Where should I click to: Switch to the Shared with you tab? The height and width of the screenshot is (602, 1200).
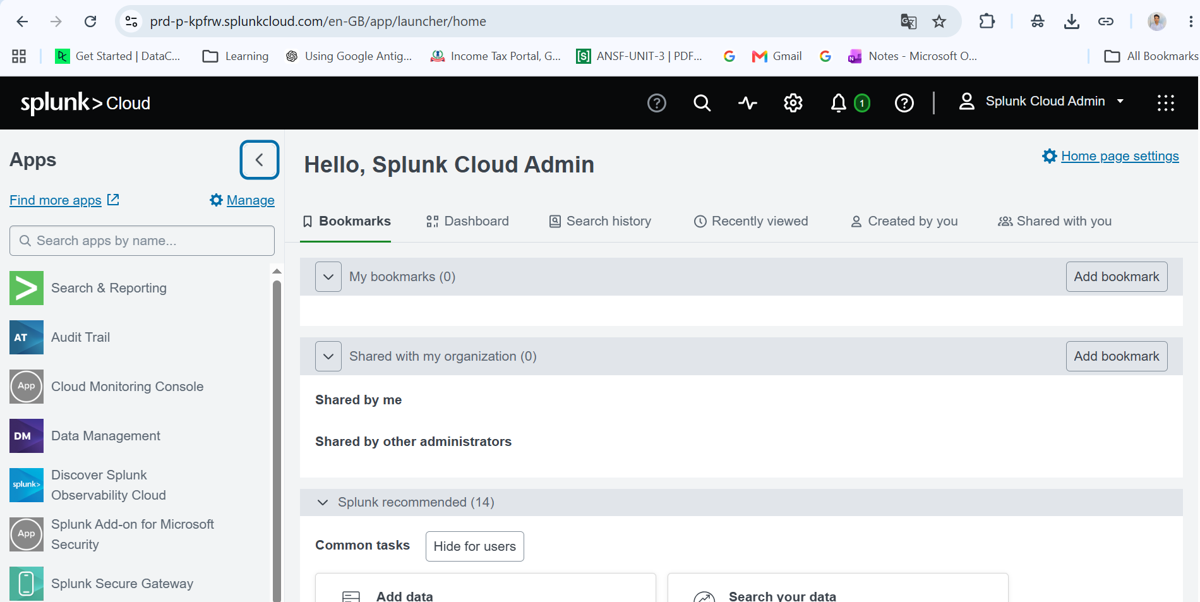tap(1055, 221)
